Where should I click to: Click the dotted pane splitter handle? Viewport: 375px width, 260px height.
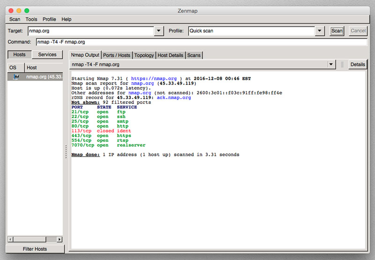[66, 152]
